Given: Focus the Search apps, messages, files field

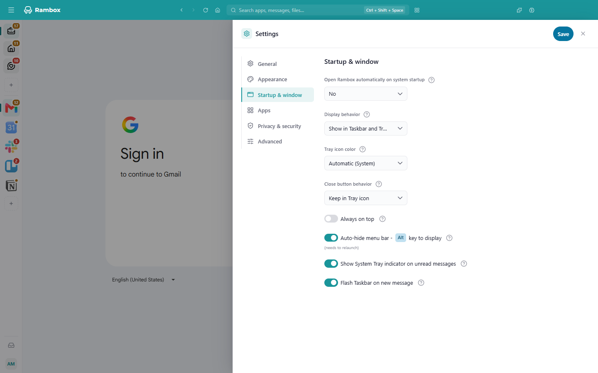Looking at the screenshot, I should pyautogui.click(x=318, y=10).
